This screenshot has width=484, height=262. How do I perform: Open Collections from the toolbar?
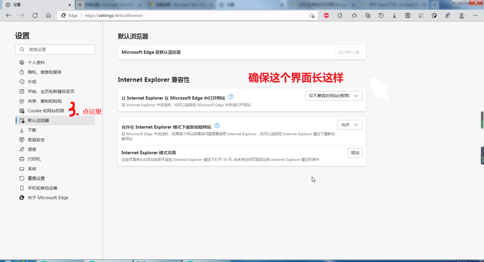(368, 15)
